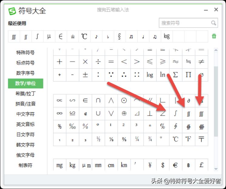The height and width of the screenshot is (189, 226).
Task: Open the 希腊/拉丁 category
Action: (25, 93)
